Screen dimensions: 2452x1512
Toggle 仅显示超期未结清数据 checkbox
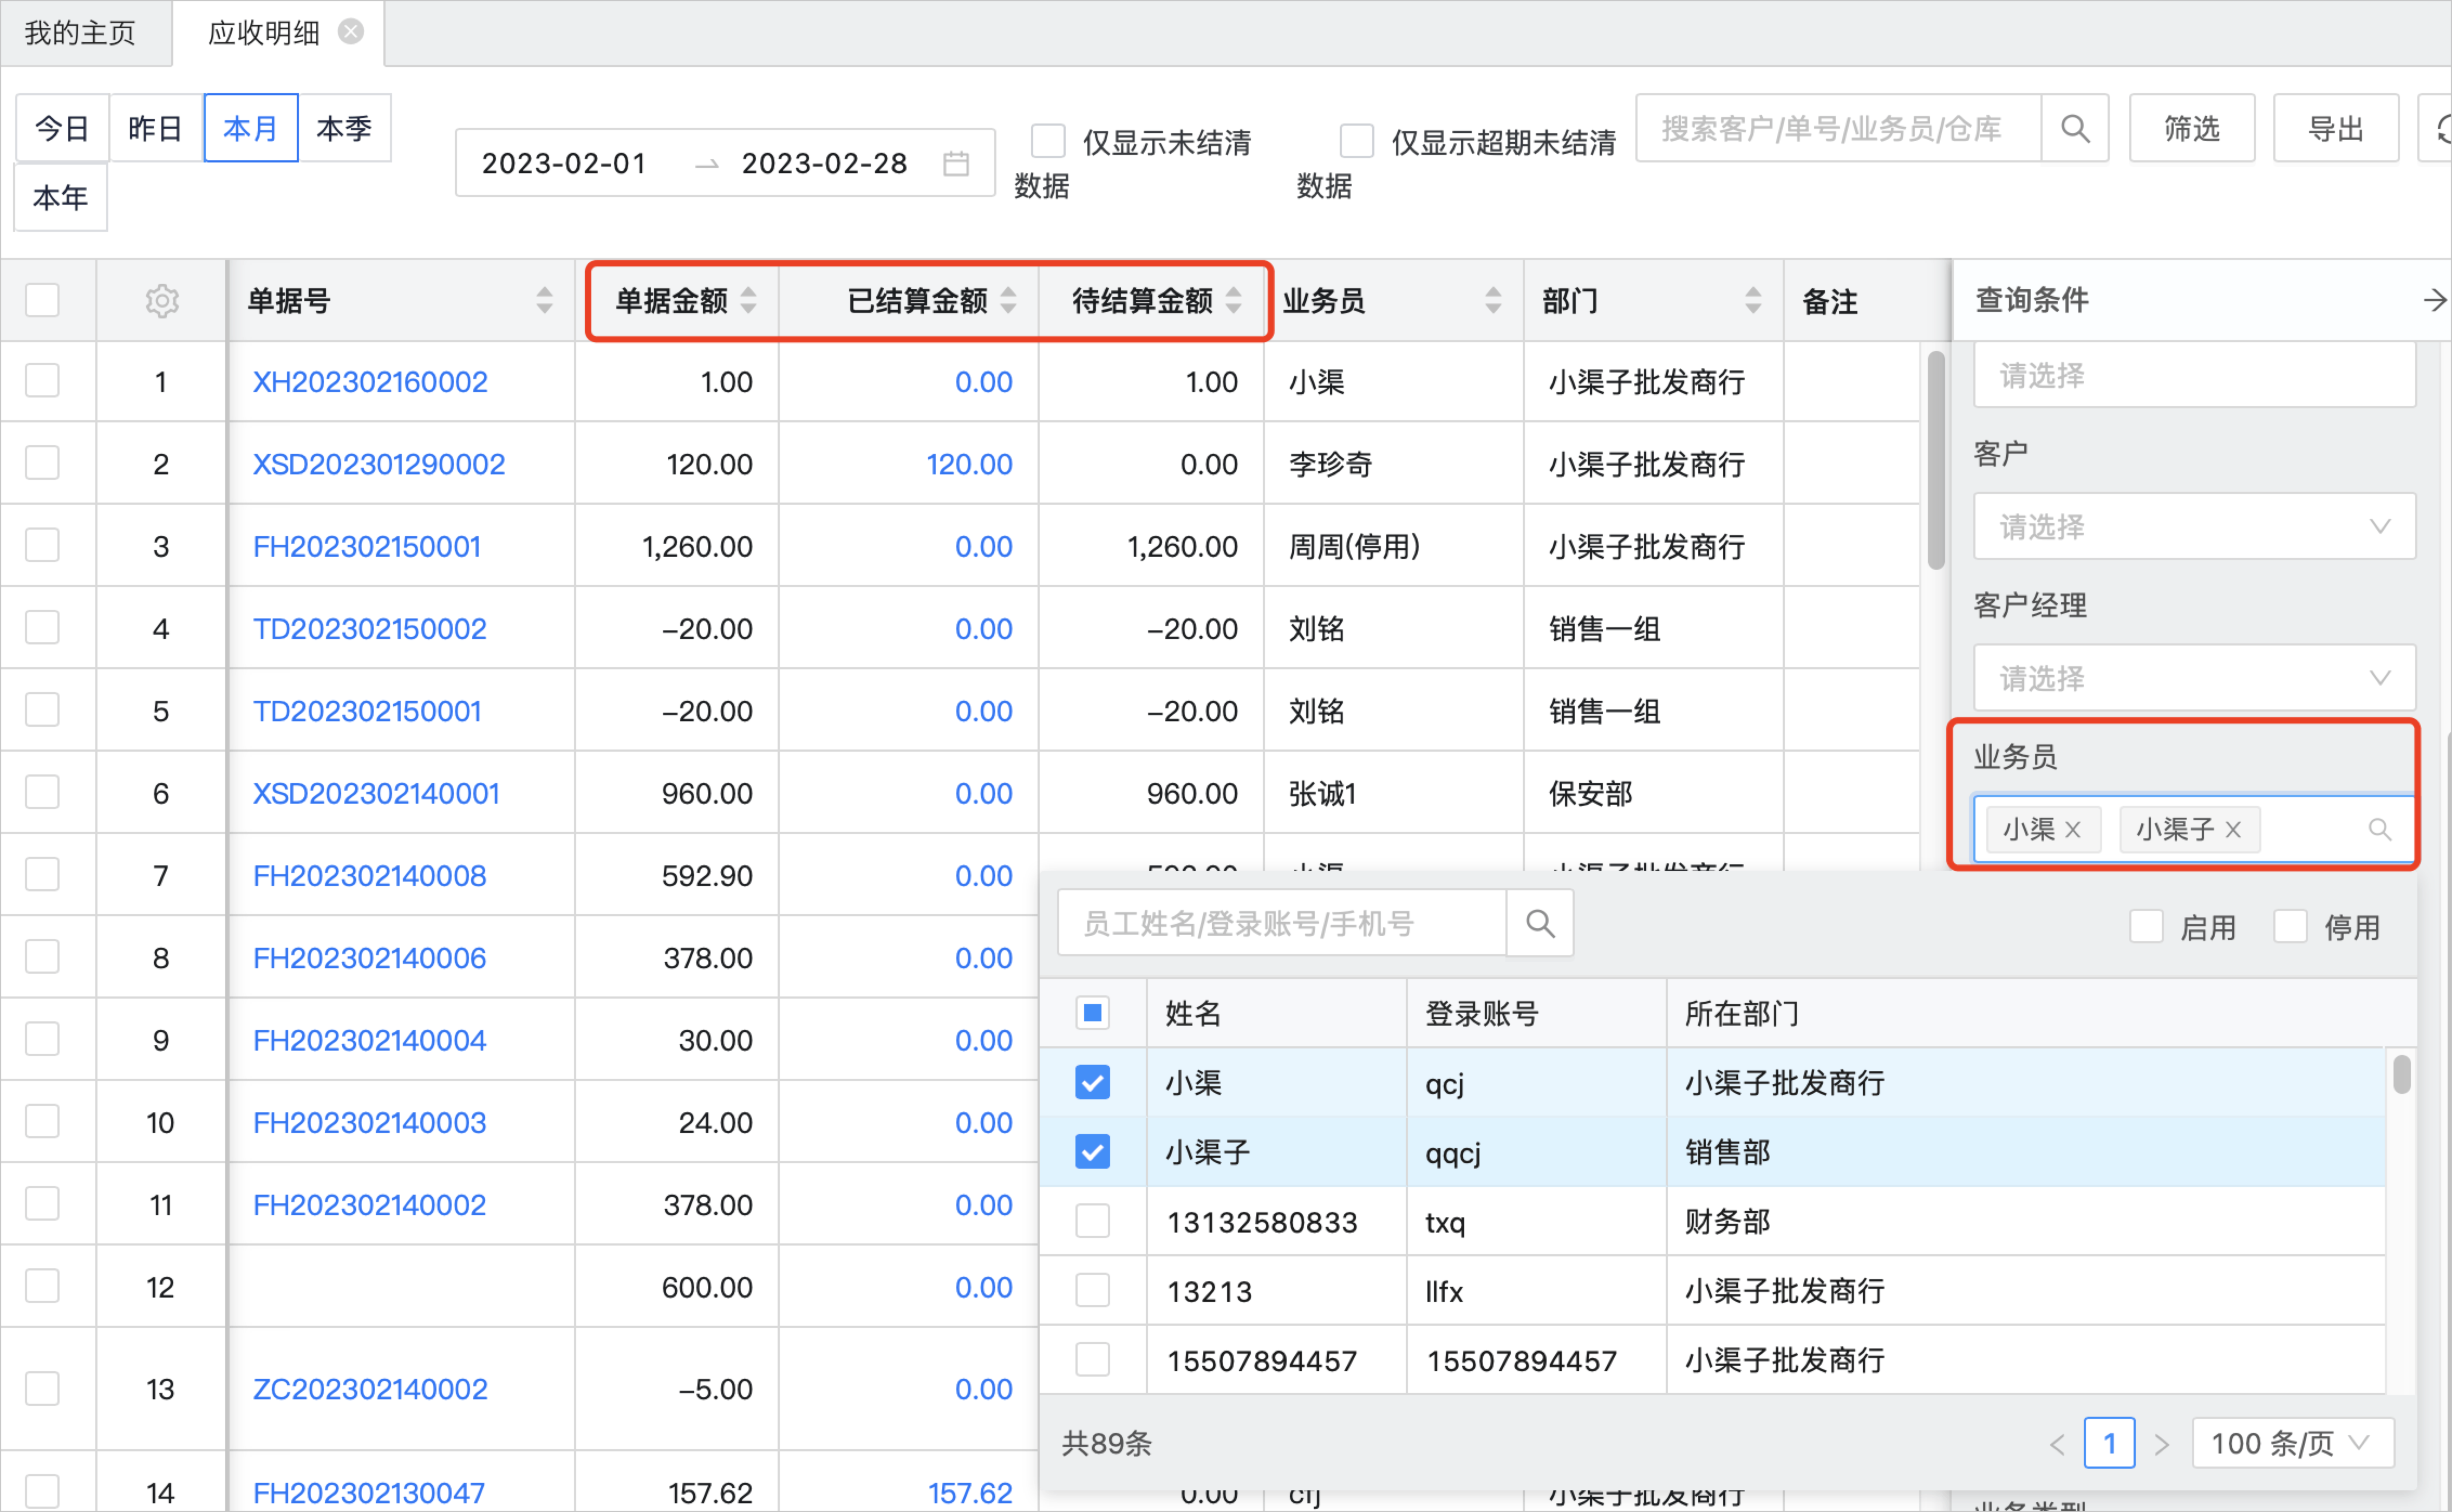point(1357,141)
